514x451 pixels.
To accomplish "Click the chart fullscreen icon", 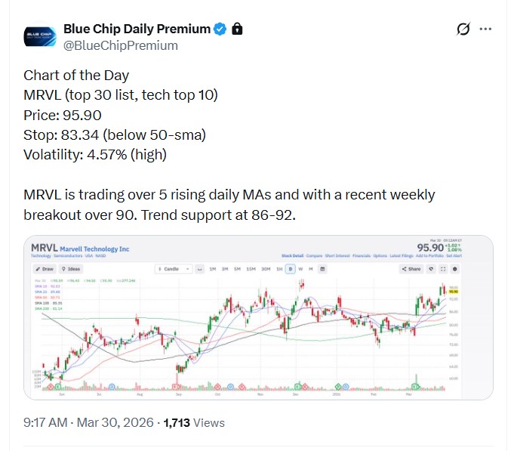I will [442, 268].
